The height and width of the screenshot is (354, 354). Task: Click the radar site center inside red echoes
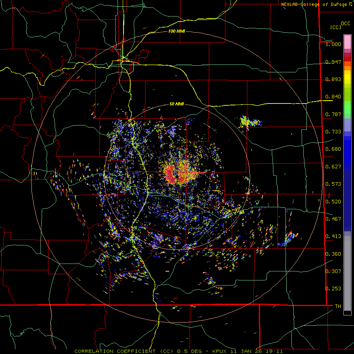(177, 177)
